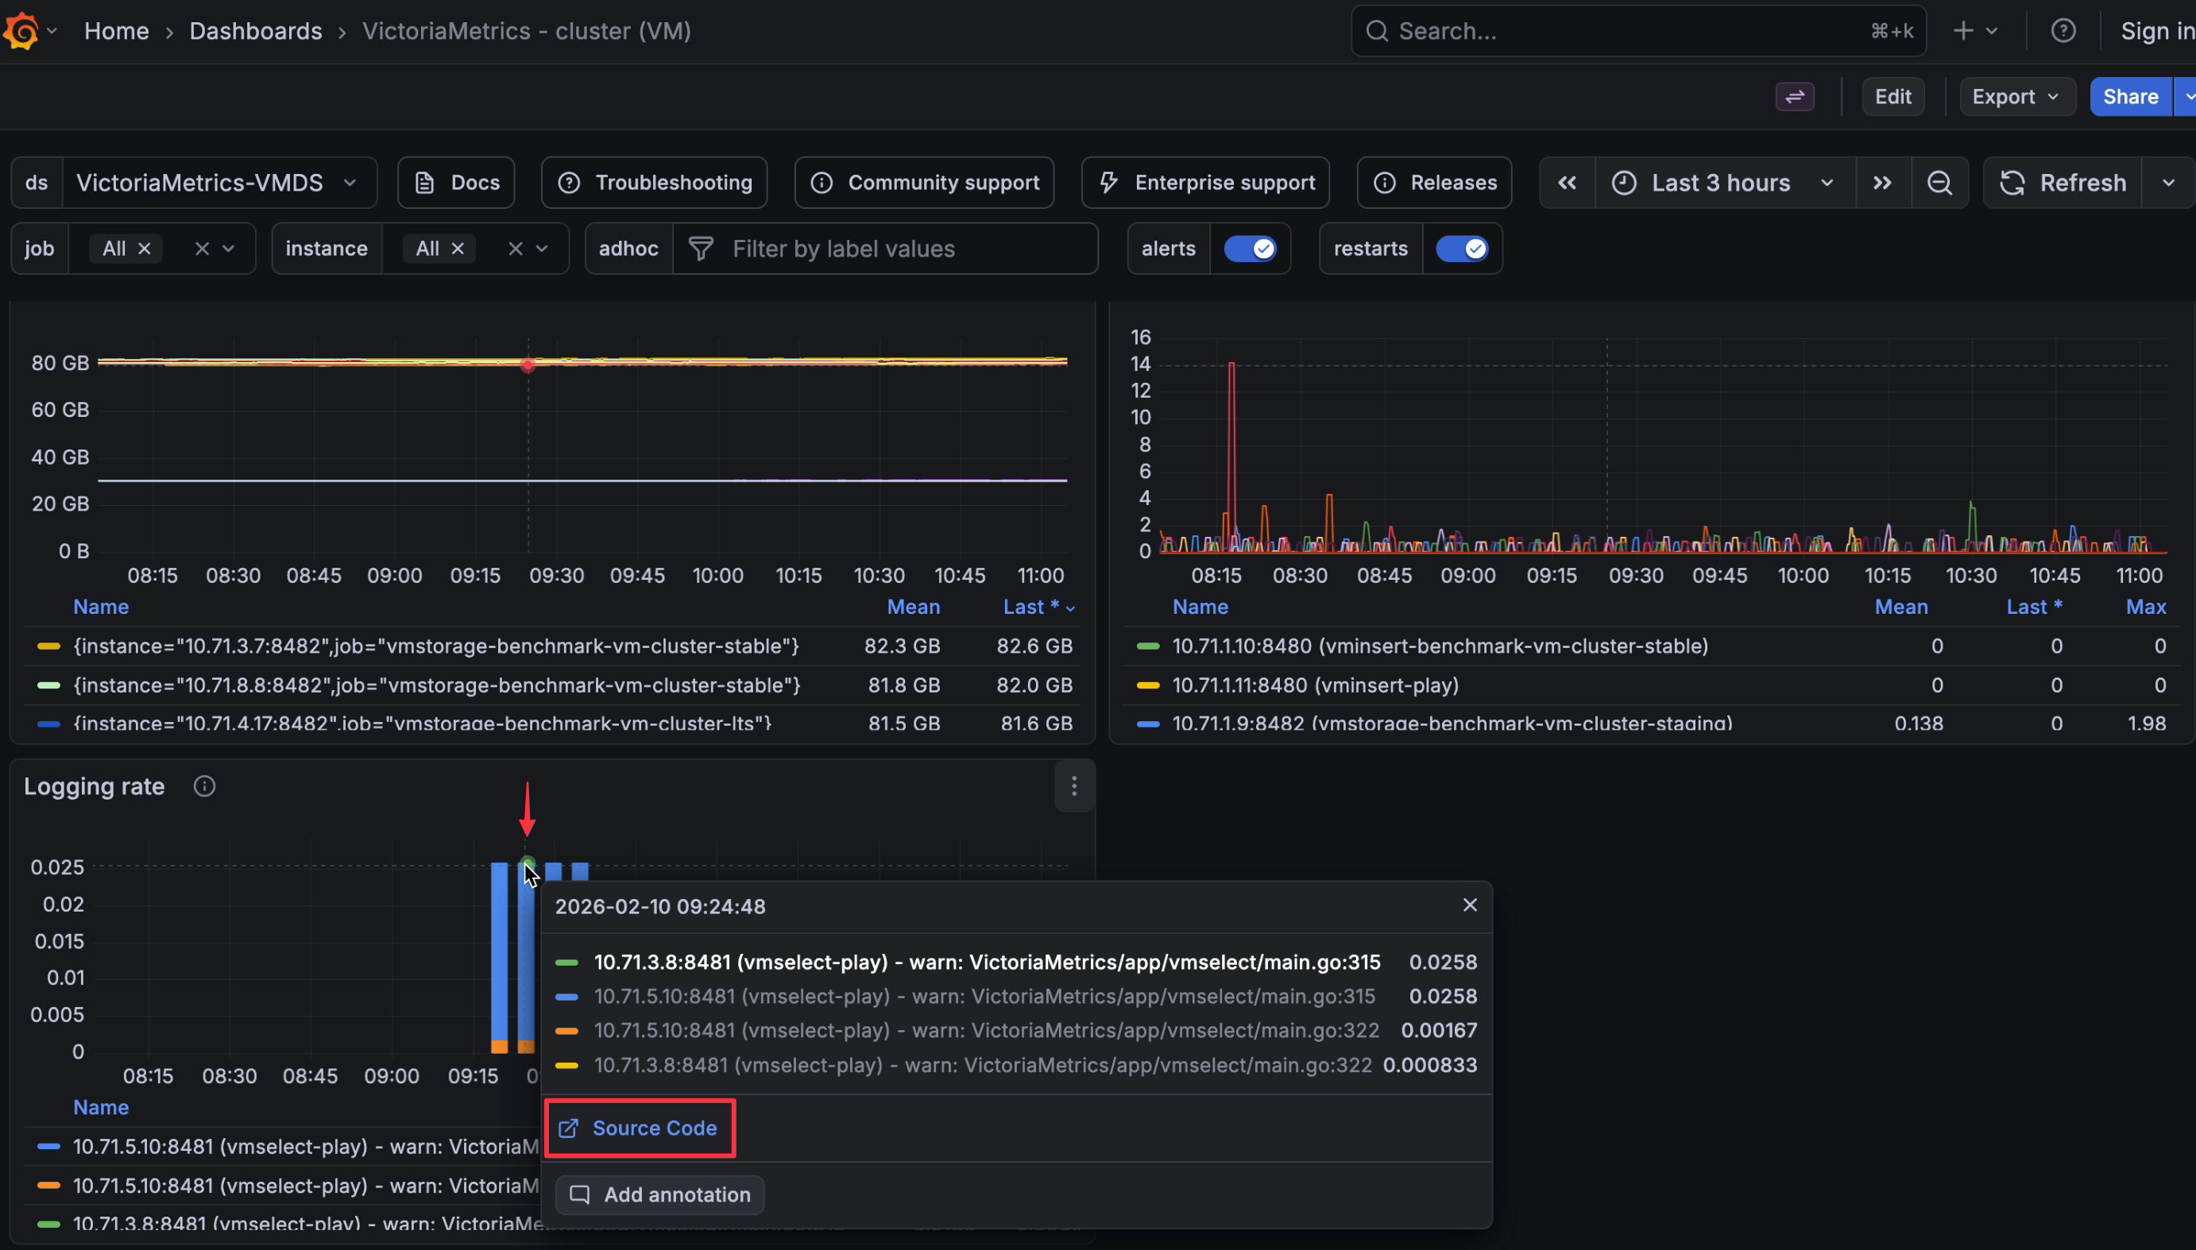Open the help icon in the top bar
The width and height of the screenshot is (2196, 1250).
2063,31
